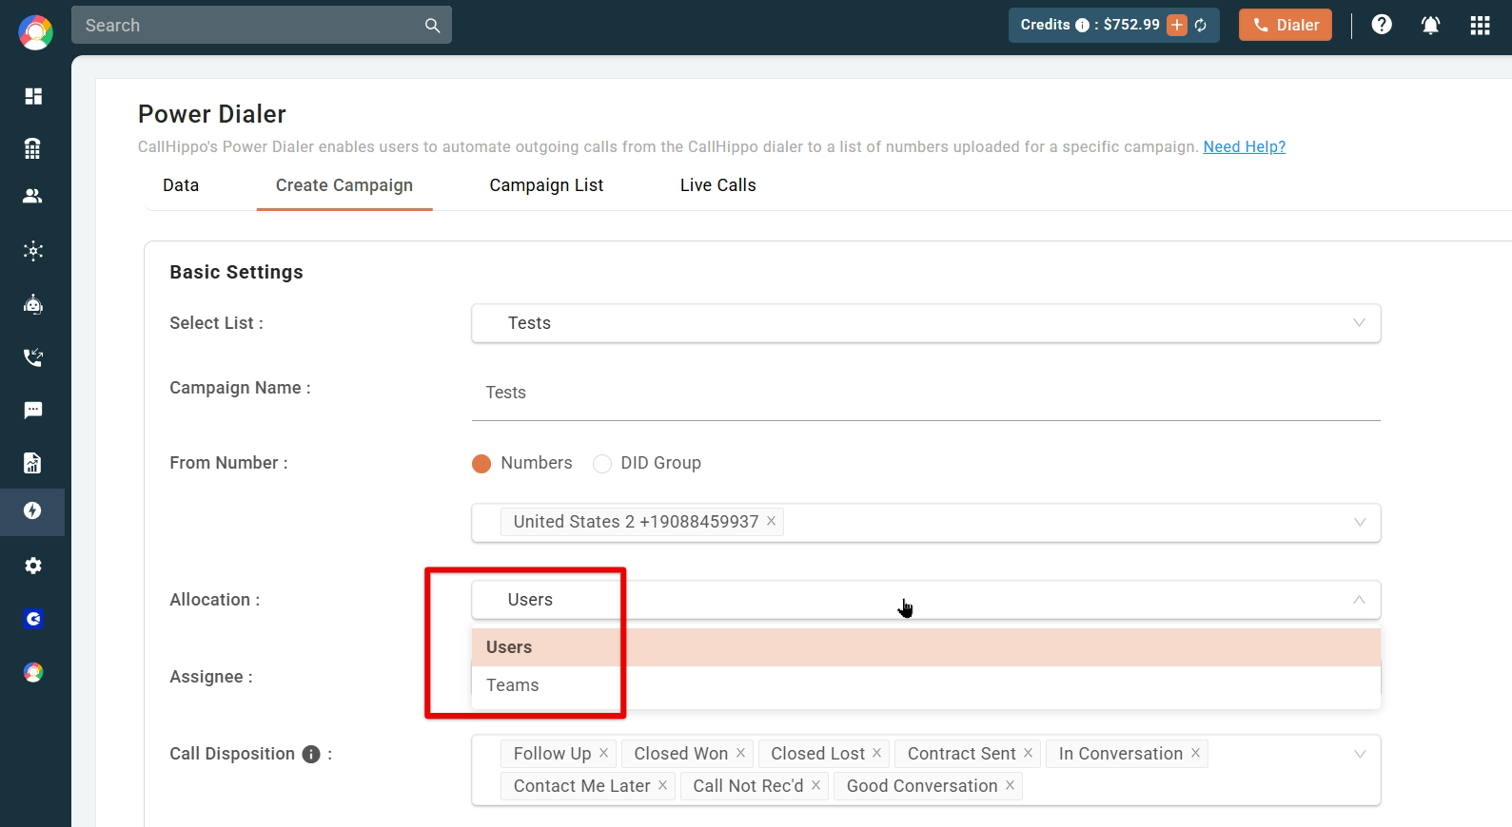The height and width of the screenshot is (827, 1512).
Task: Remove the Closed Lost disposition tag
Action: pos(876,753)
